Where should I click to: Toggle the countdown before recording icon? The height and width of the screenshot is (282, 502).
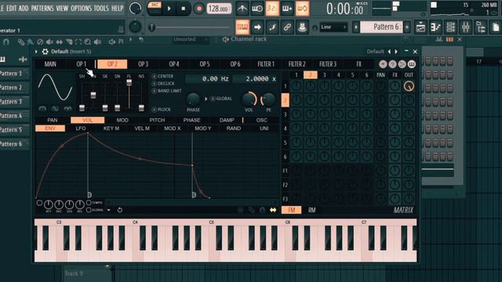pyautogui.click(x=272, y=9)
